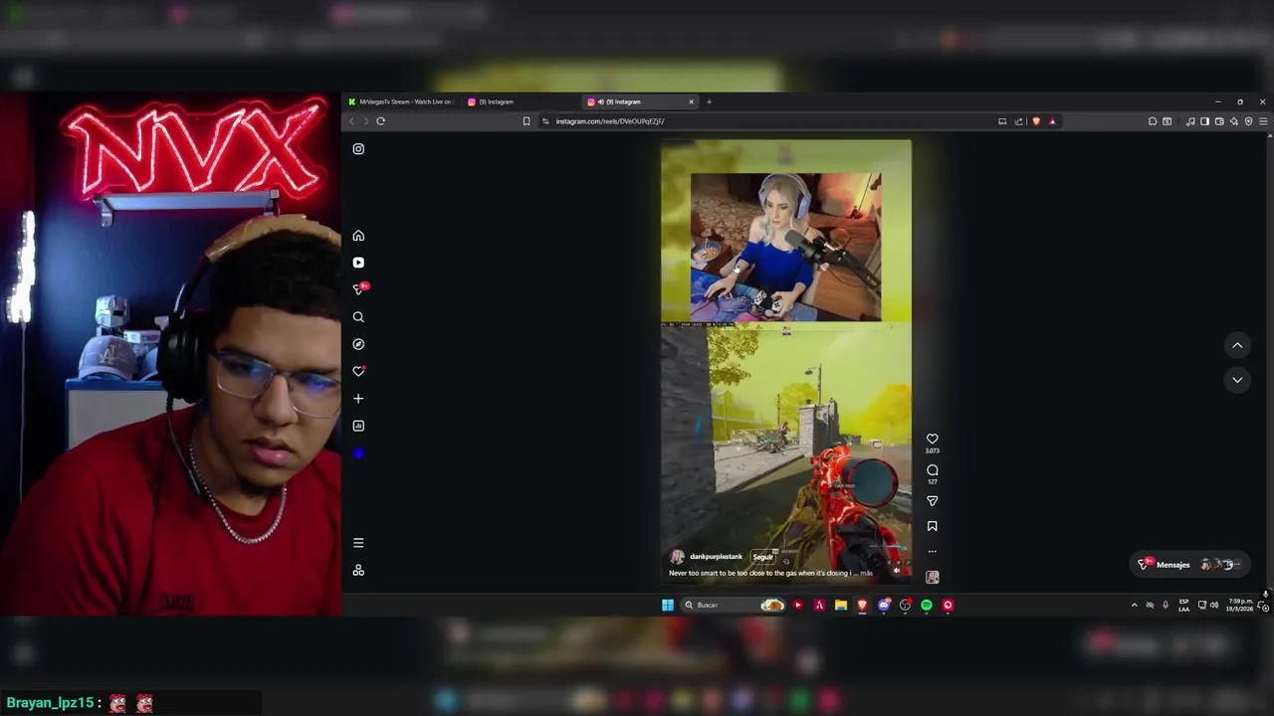Click the Seguir button on the reel
Screen dimensions: 1274x716
coord(762,557)
